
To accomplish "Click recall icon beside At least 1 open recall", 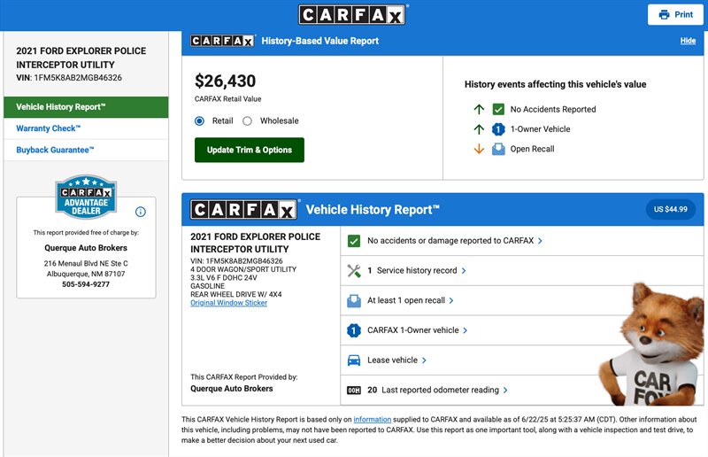I will coord(354,300).
